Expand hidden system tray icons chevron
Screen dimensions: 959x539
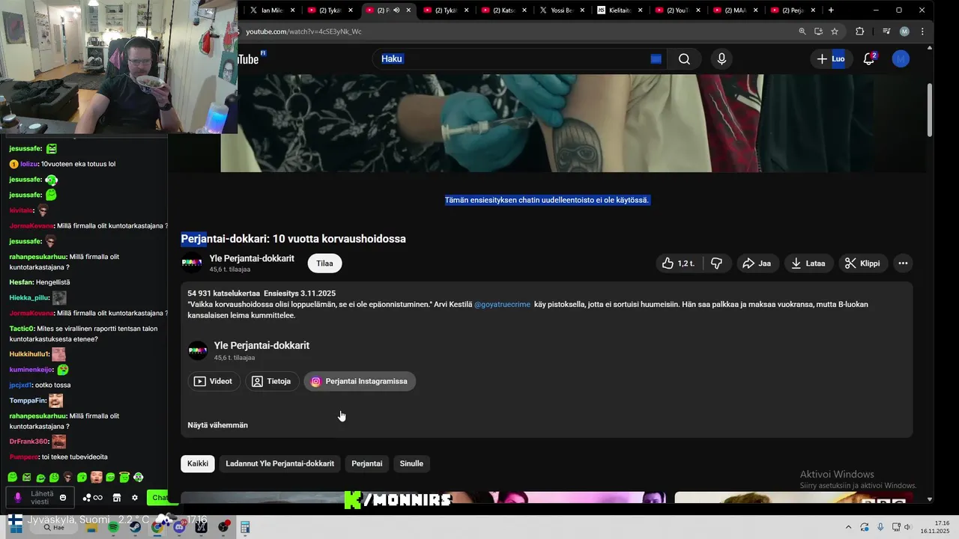pos(848,527)
